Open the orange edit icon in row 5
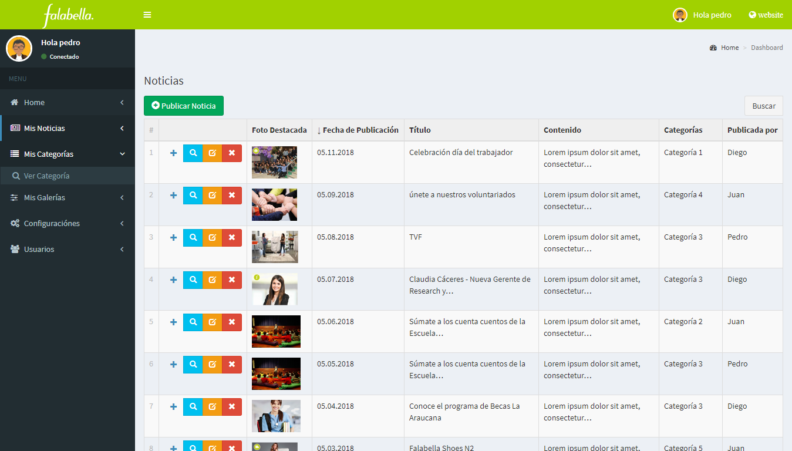Screen dimensions: 792x451 tap(212, 322)
